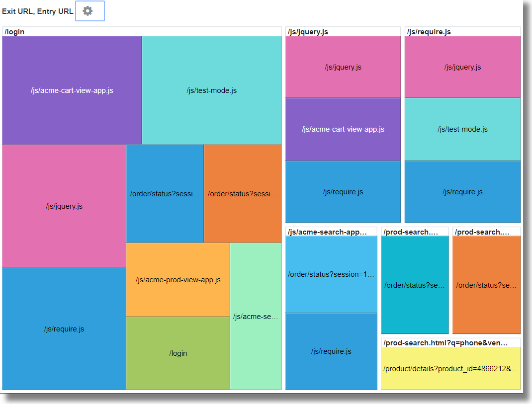Click the green /login tile

178,353
